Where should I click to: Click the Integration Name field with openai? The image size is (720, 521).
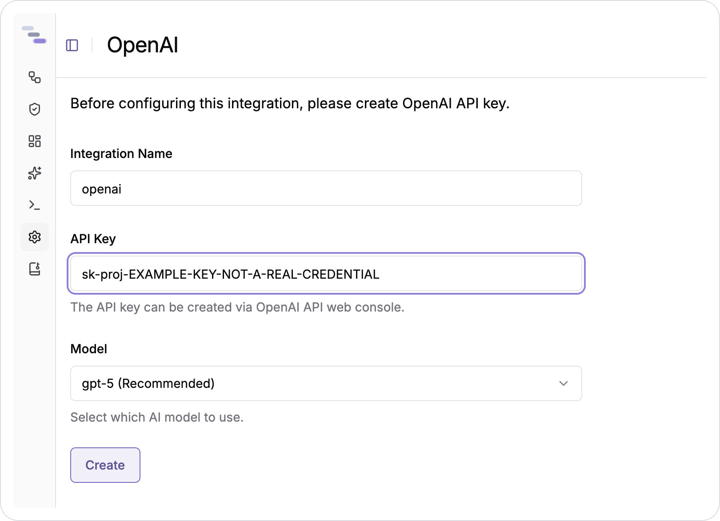pyautogui.click(x=326, y=188)
